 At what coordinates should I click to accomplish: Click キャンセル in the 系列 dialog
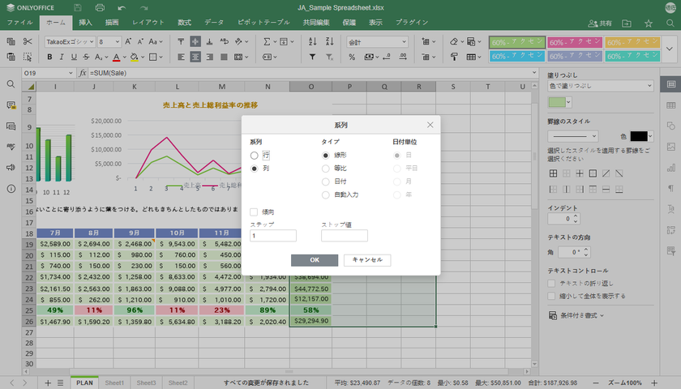[x=367, y=260]
